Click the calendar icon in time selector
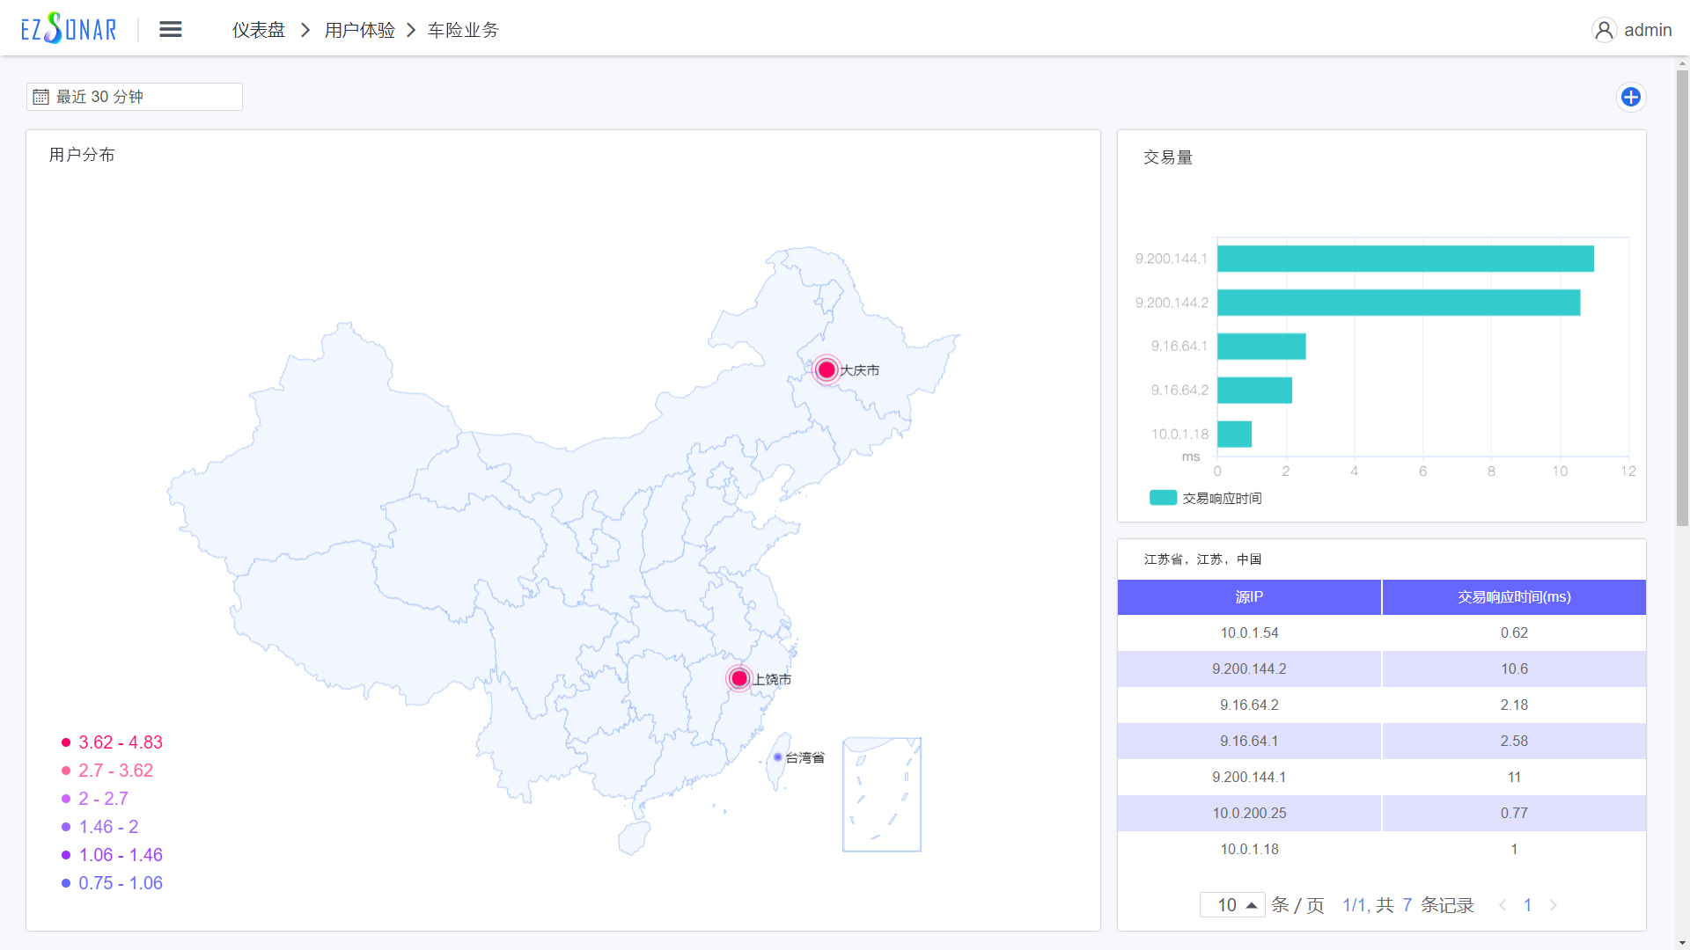The height and width of the screenshot is (950, 1690). [40, 97]
